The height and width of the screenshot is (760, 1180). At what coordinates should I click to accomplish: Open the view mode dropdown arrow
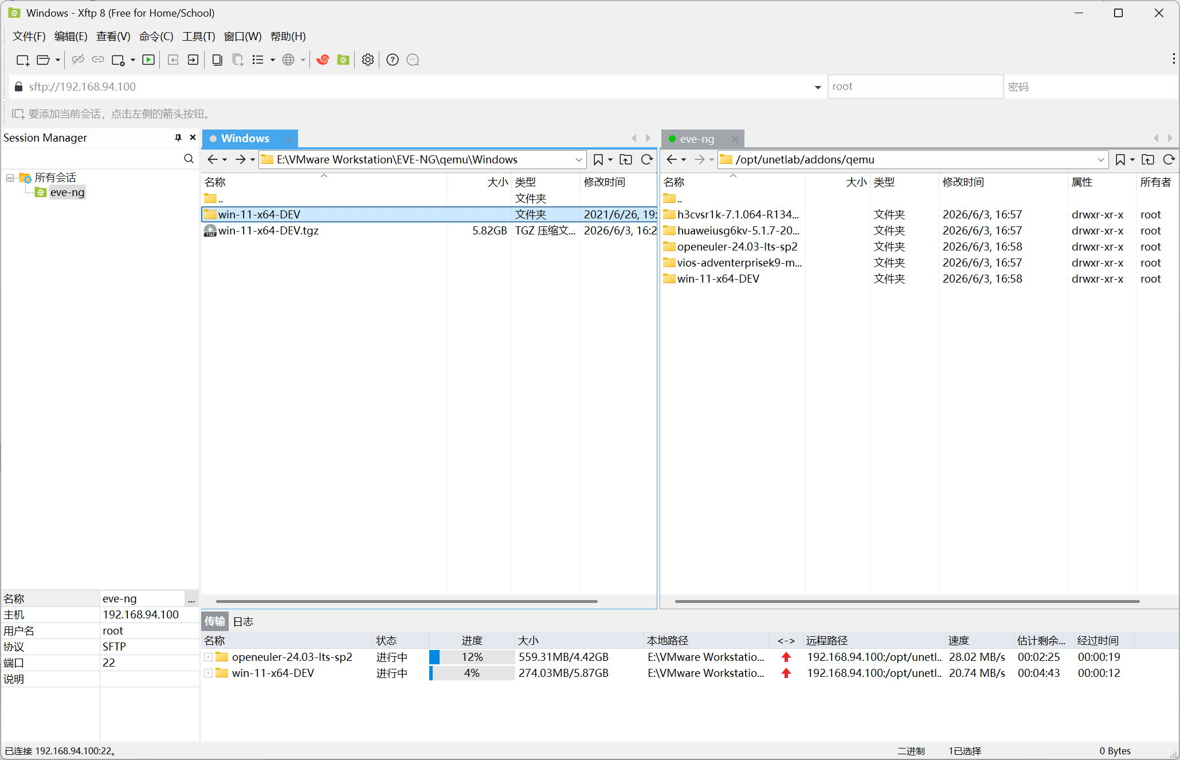[x=273, y=60]
